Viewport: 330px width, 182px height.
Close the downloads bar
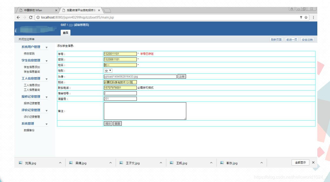(313, 162)
